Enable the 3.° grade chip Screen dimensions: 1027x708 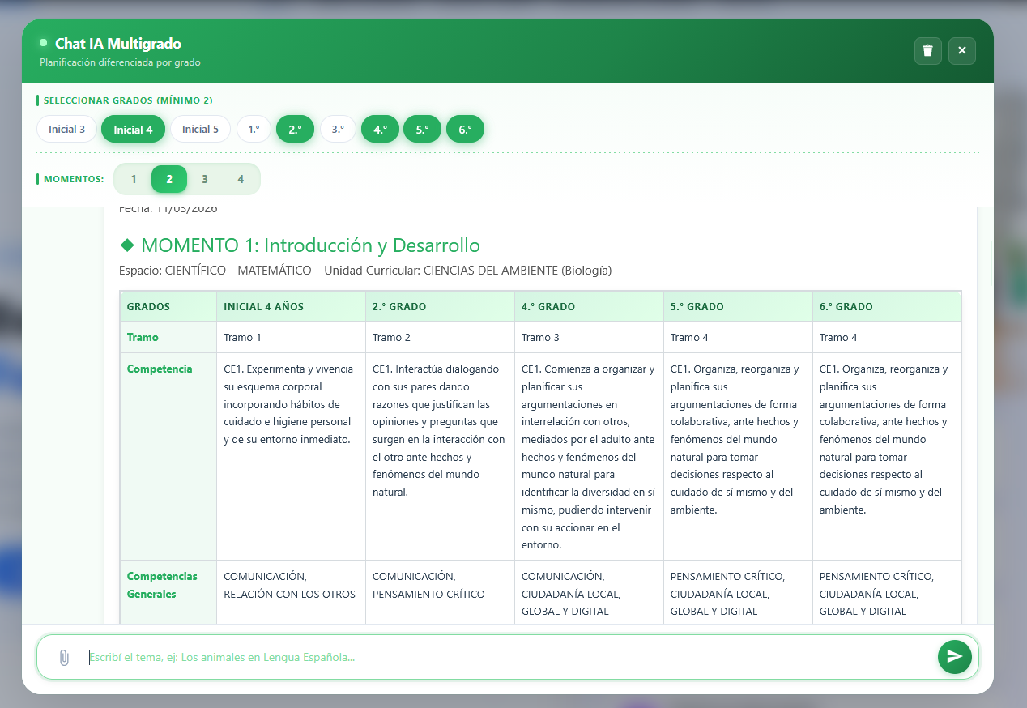pos(338,130)
